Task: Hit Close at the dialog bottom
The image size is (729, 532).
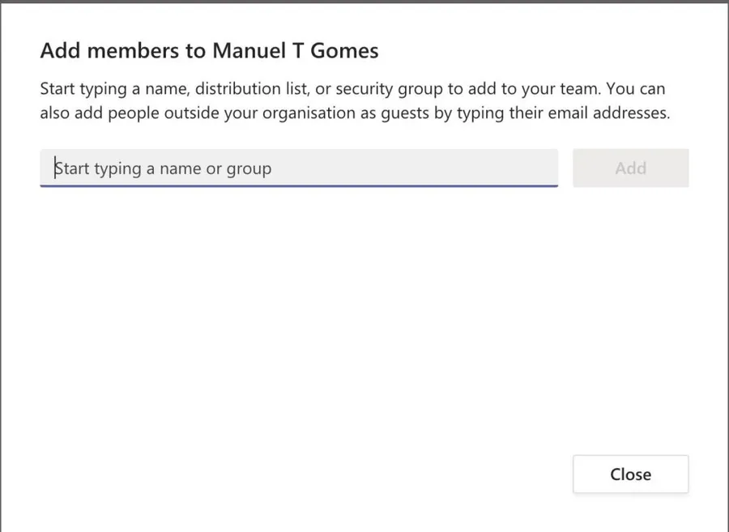Action: [630, 475]
